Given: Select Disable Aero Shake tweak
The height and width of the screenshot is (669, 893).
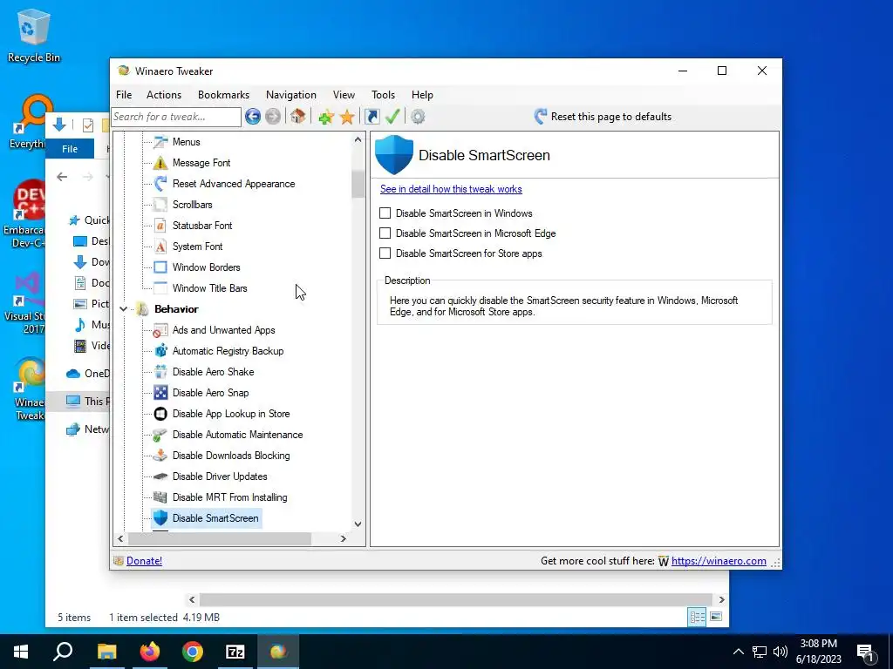Looking at the screenshot, I should 213,371.
